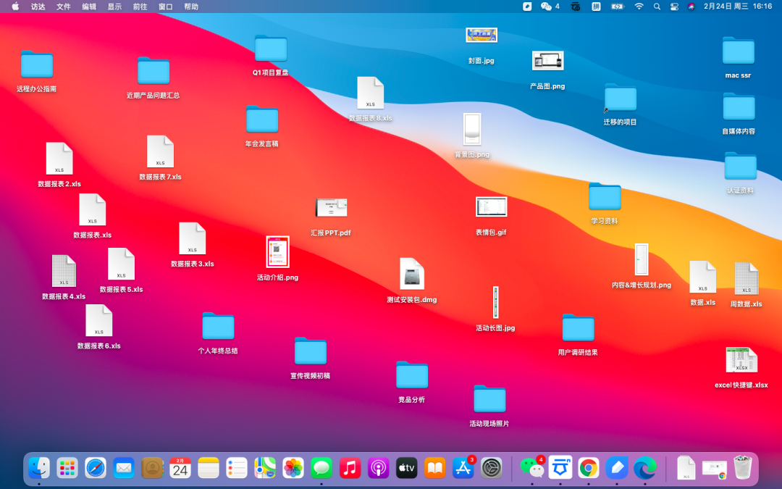Click the date and time 2月24日 周三

click(726, 7)
